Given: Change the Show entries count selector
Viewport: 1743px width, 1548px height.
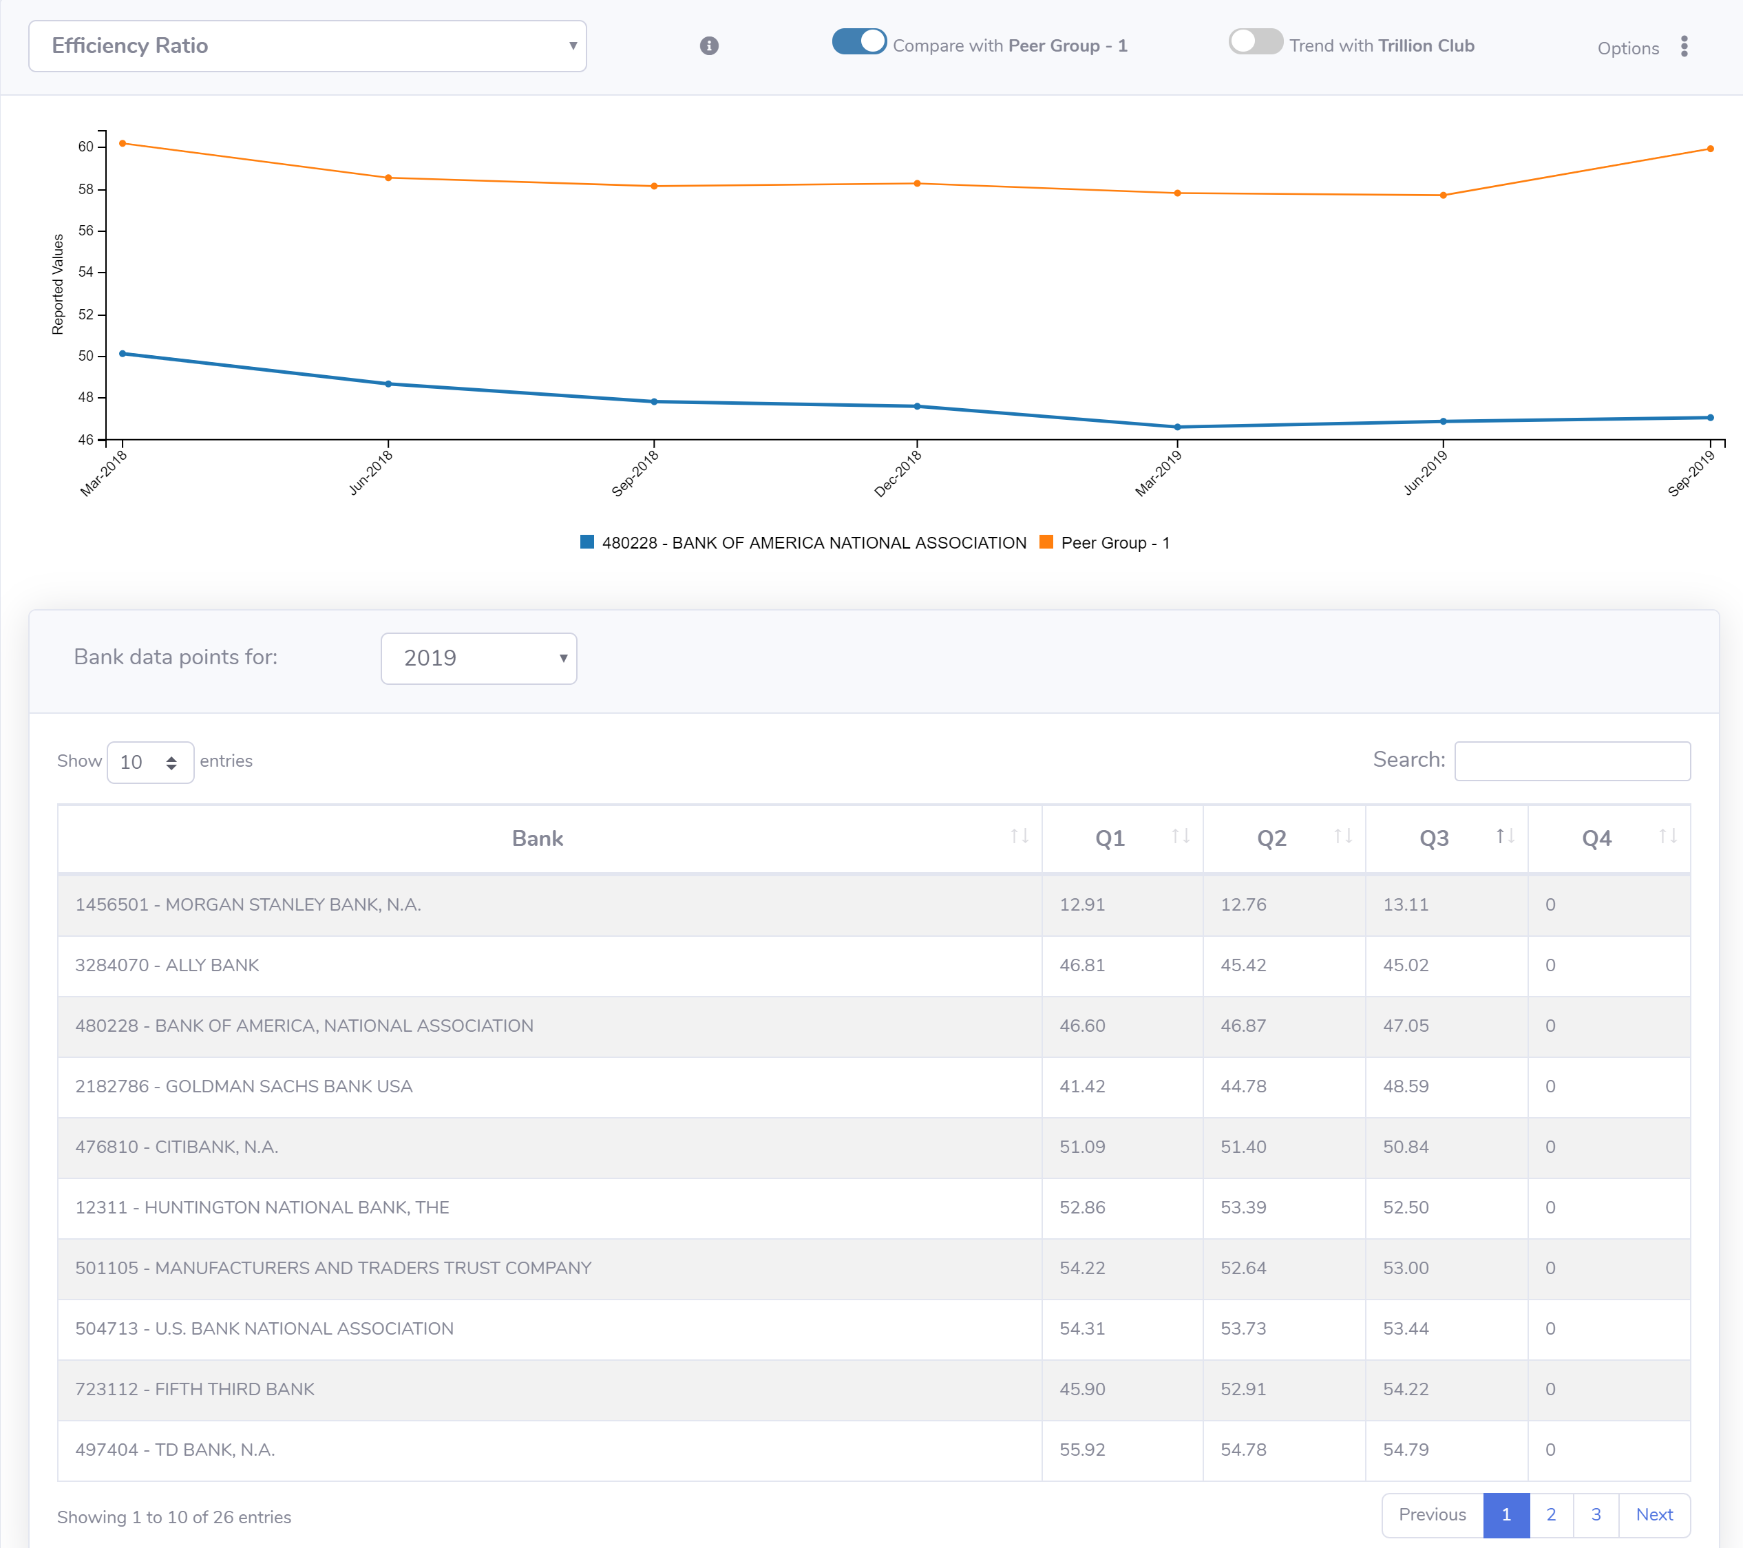Looking at the screenshot, I should (x=150, y=762).
